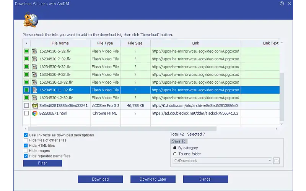This screenshot has width=306, height=191.
Task: Click the file icon for 16234530-7-32.flv
Action: click(34, 59)
